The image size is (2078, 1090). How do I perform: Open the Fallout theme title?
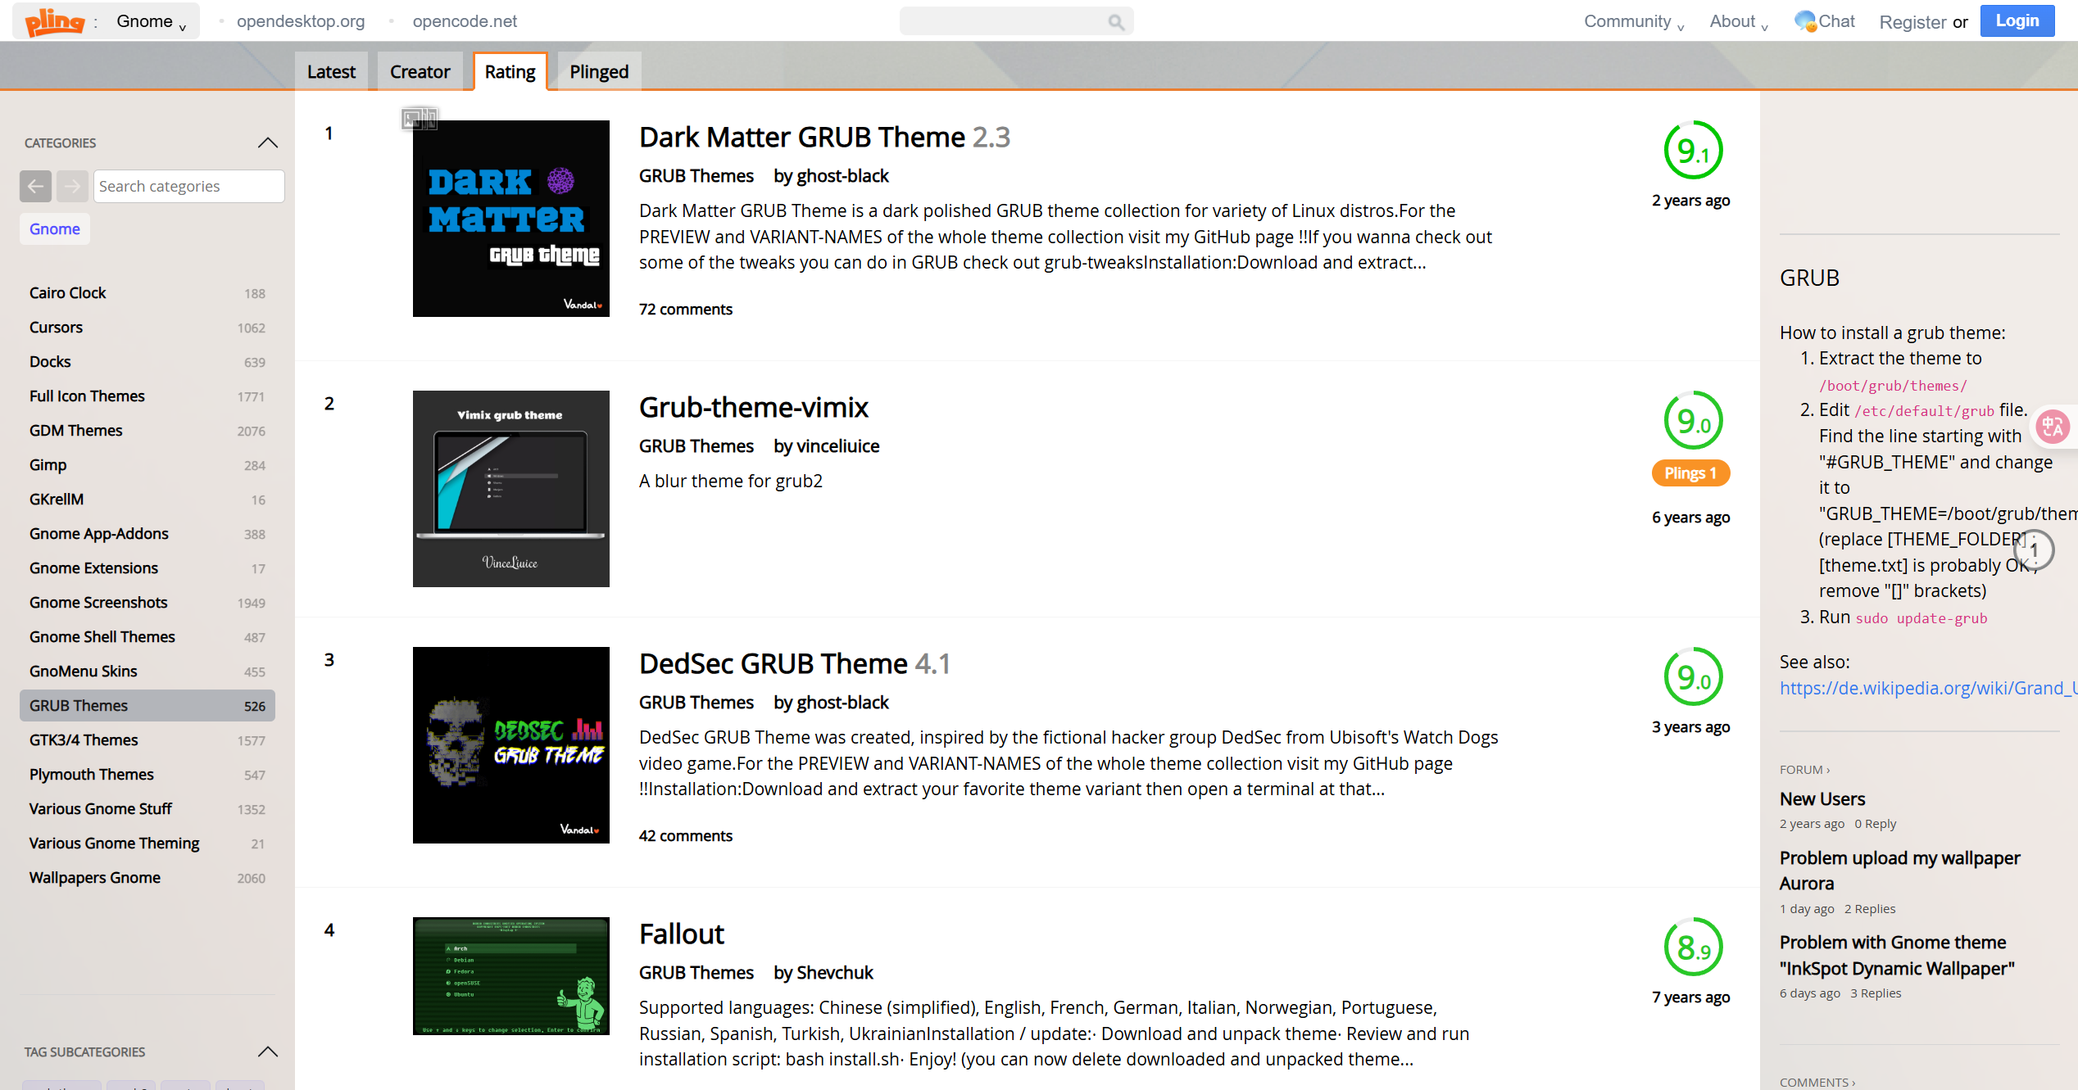(x=682, y=934)
